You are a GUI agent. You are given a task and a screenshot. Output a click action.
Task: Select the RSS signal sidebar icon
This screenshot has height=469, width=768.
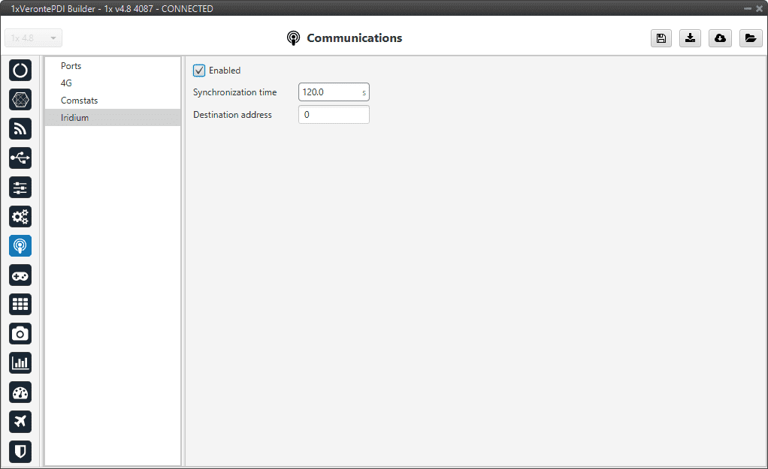[x=20, y=129]
